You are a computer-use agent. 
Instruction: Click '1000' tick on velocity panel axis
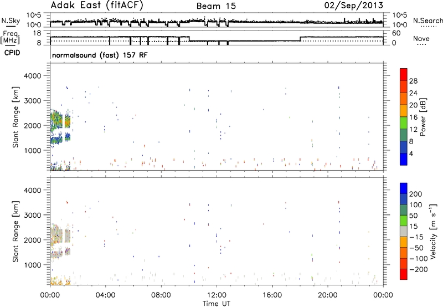pos(33,265)
